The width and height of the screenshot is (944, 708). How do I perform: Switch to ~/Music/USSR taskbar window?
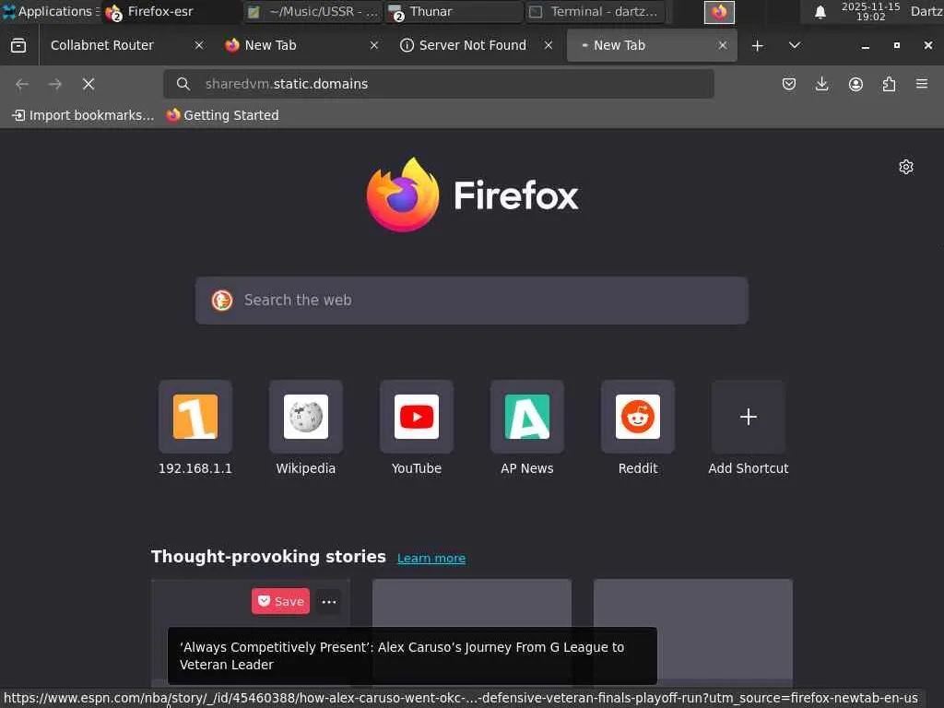(313, 11)
